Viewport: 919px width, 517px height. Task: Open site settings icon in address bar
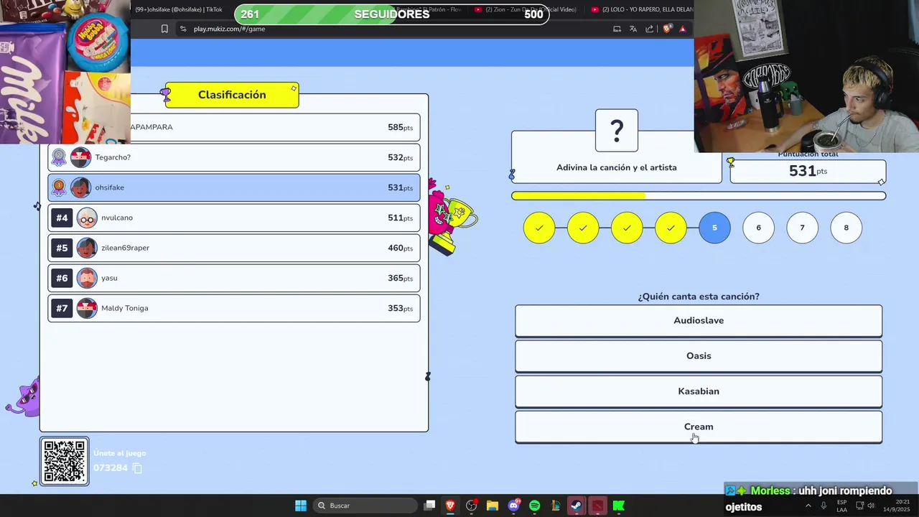[x=183, y=29]
